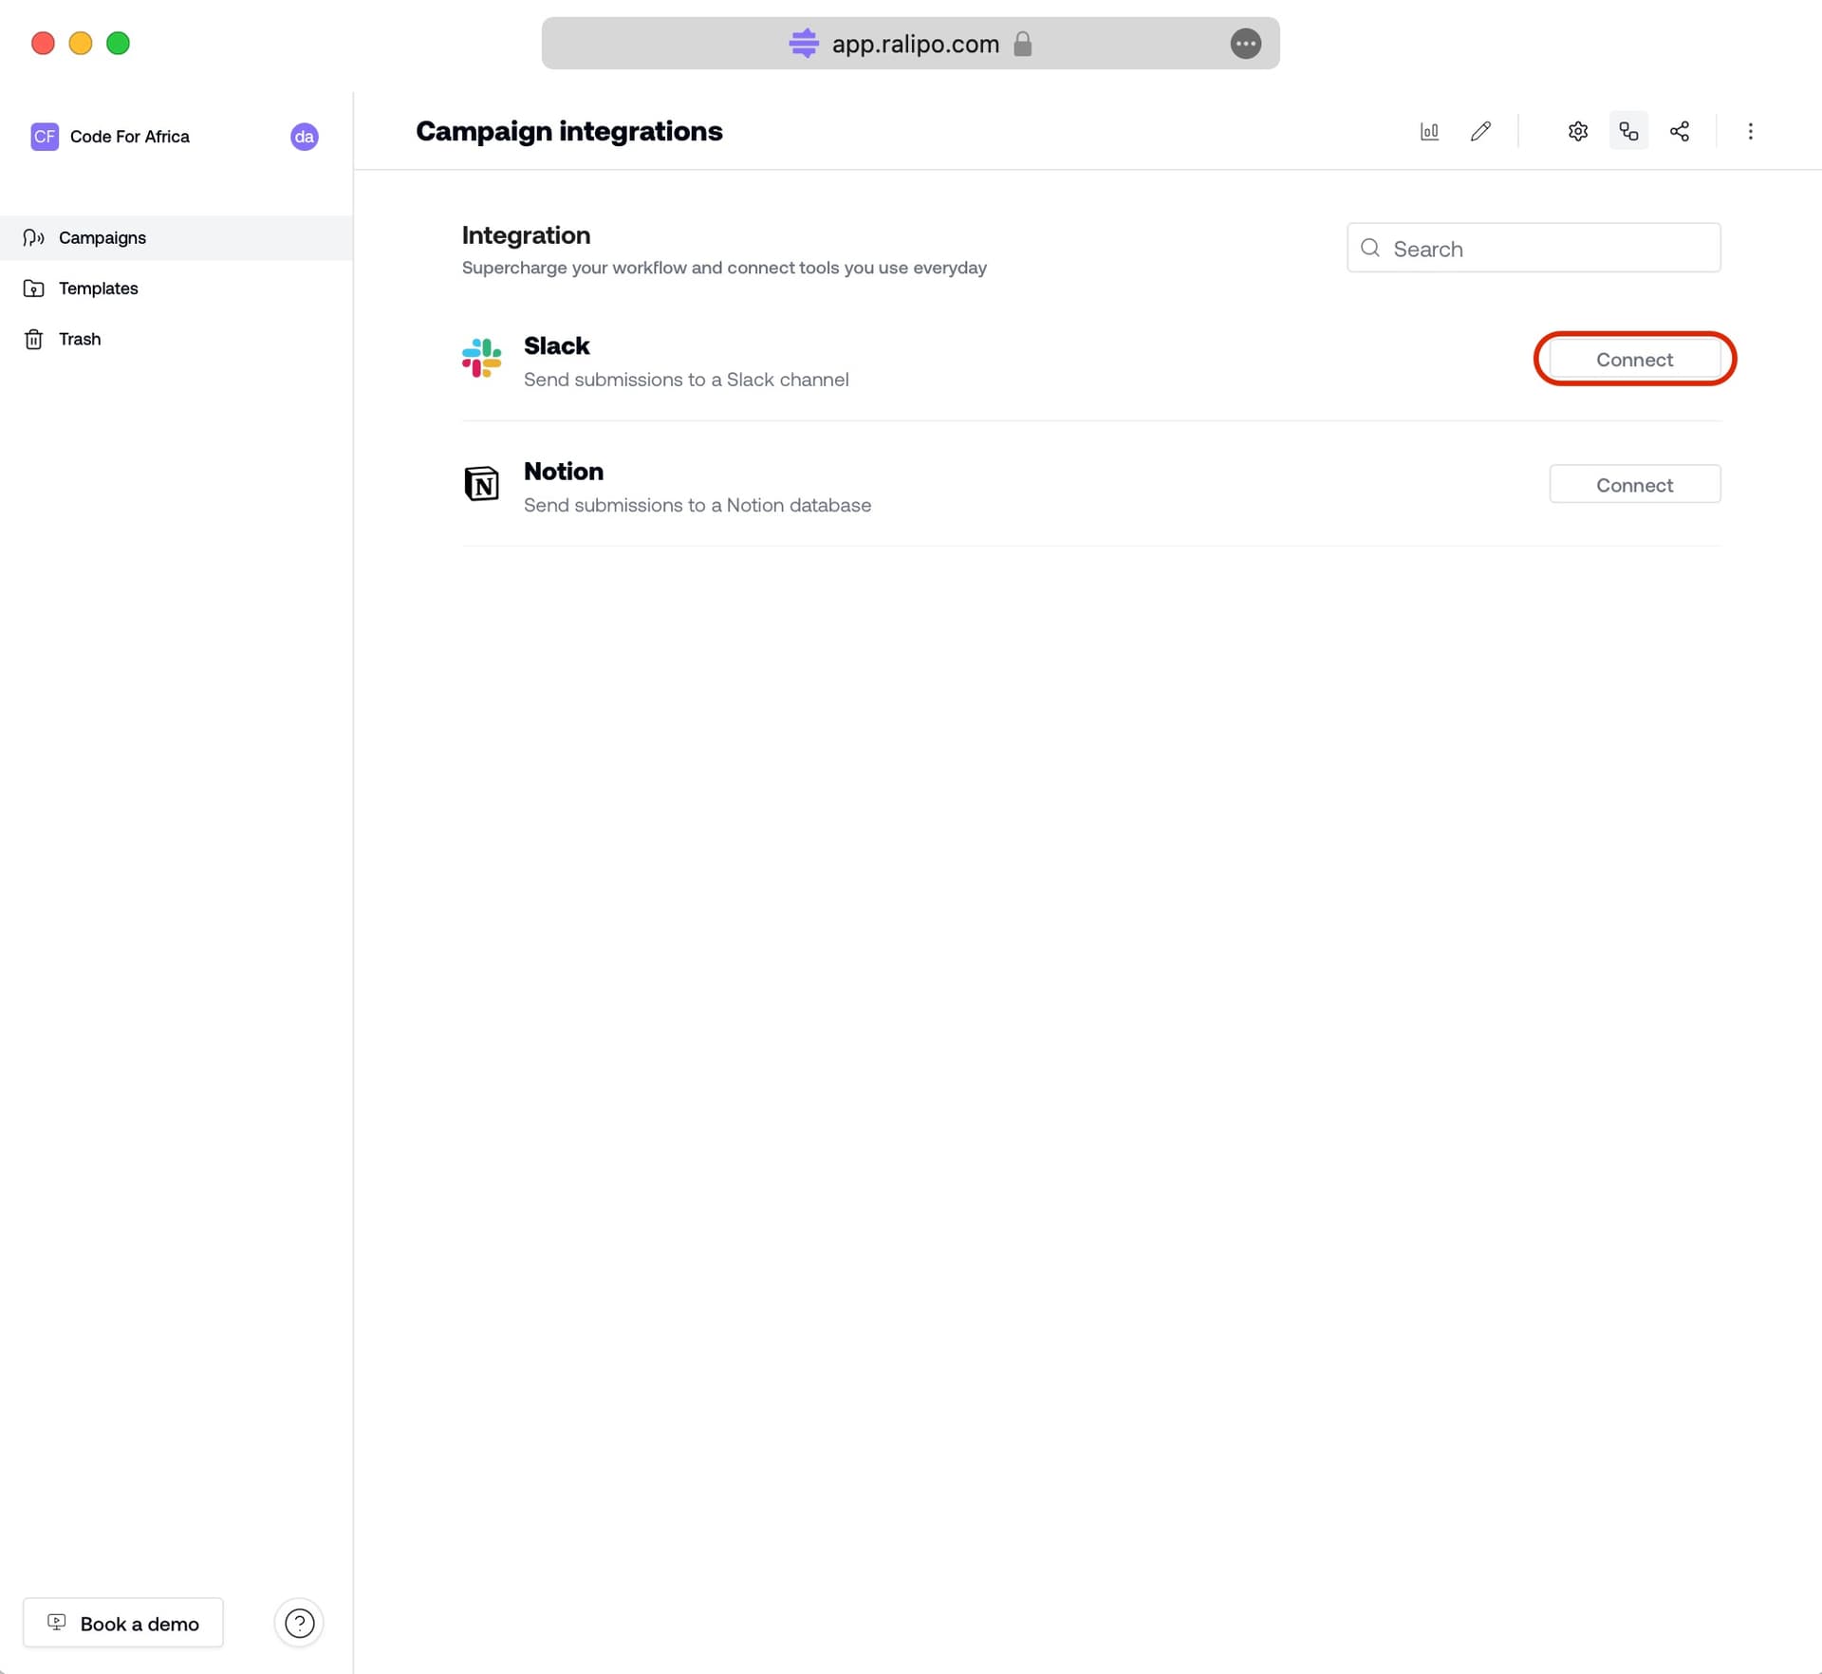Click the Book a demo button
The image size is (1822, 1674).
click(123, 1623)
